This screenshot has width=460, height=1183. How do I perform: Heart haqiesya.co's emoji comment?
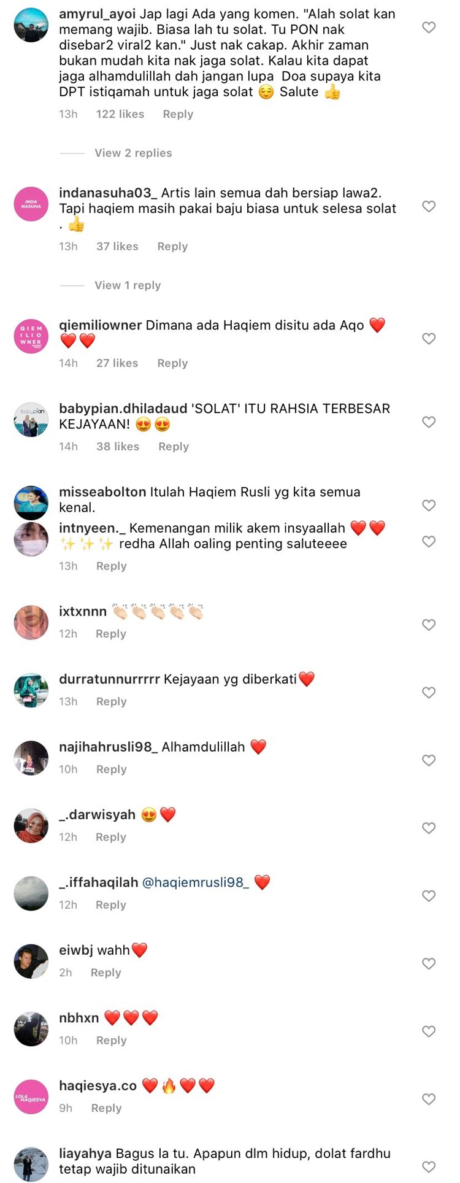pos(429,1100)
